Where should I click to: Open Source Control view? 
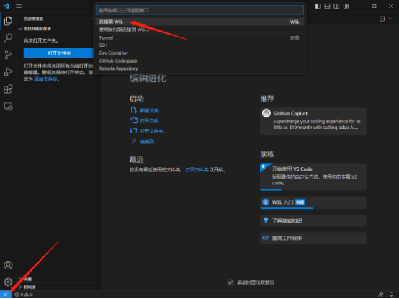click(8, 55)
